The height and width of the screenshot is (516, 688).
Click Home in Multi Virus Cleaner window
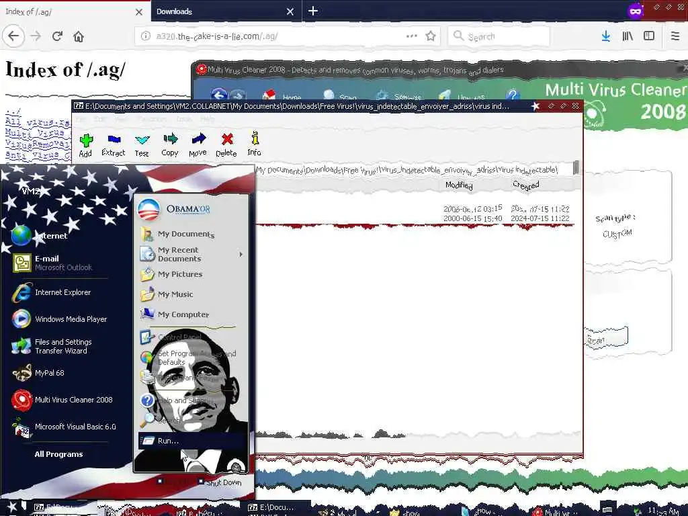[282, 95]
